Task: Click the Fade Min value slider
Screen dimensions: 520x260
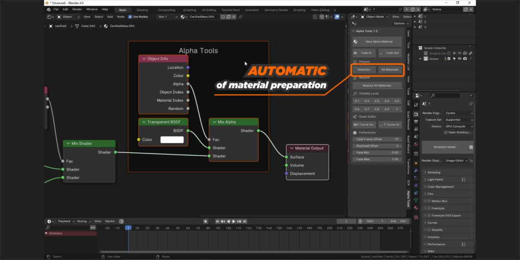Action: (x=377, y=152)
